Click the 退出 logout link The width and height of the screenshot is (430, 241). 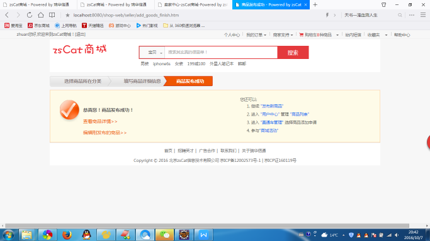pos(81,35)
